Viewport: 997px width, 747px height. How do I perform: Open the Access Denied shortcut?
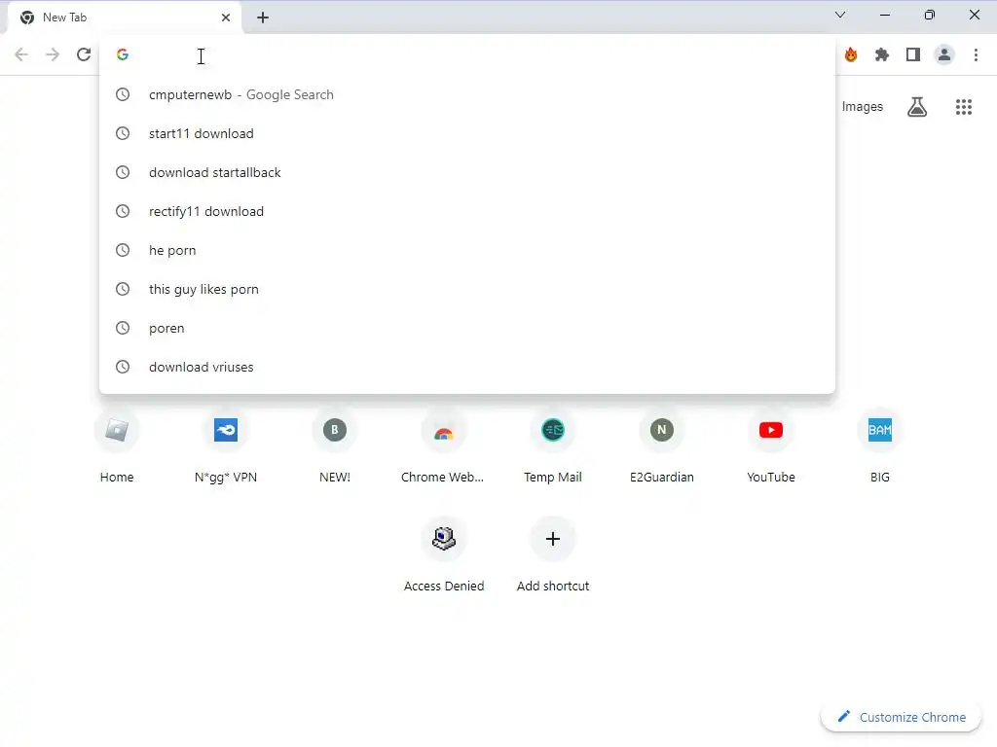(x=444, y=555)
